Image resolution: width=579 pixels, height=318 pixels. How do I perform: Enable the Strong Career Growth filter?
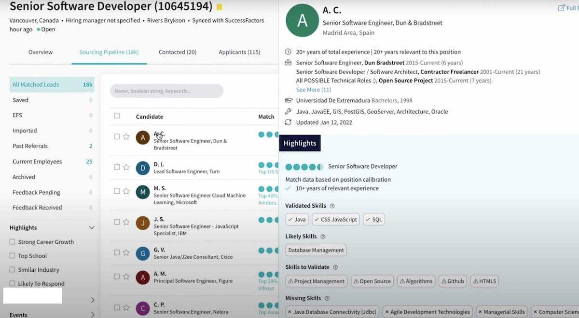point(13,242)
